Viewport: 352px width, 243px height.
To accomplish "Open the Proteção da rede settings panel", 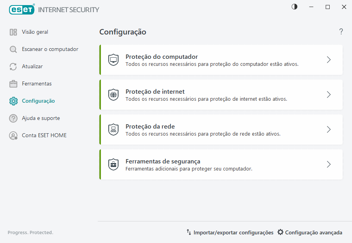I will 329,129.
